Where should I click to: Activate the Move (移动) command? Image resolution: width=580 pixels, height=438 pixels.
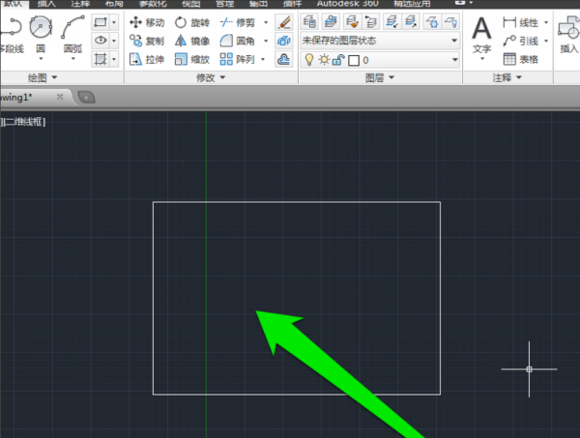point(147,22)
